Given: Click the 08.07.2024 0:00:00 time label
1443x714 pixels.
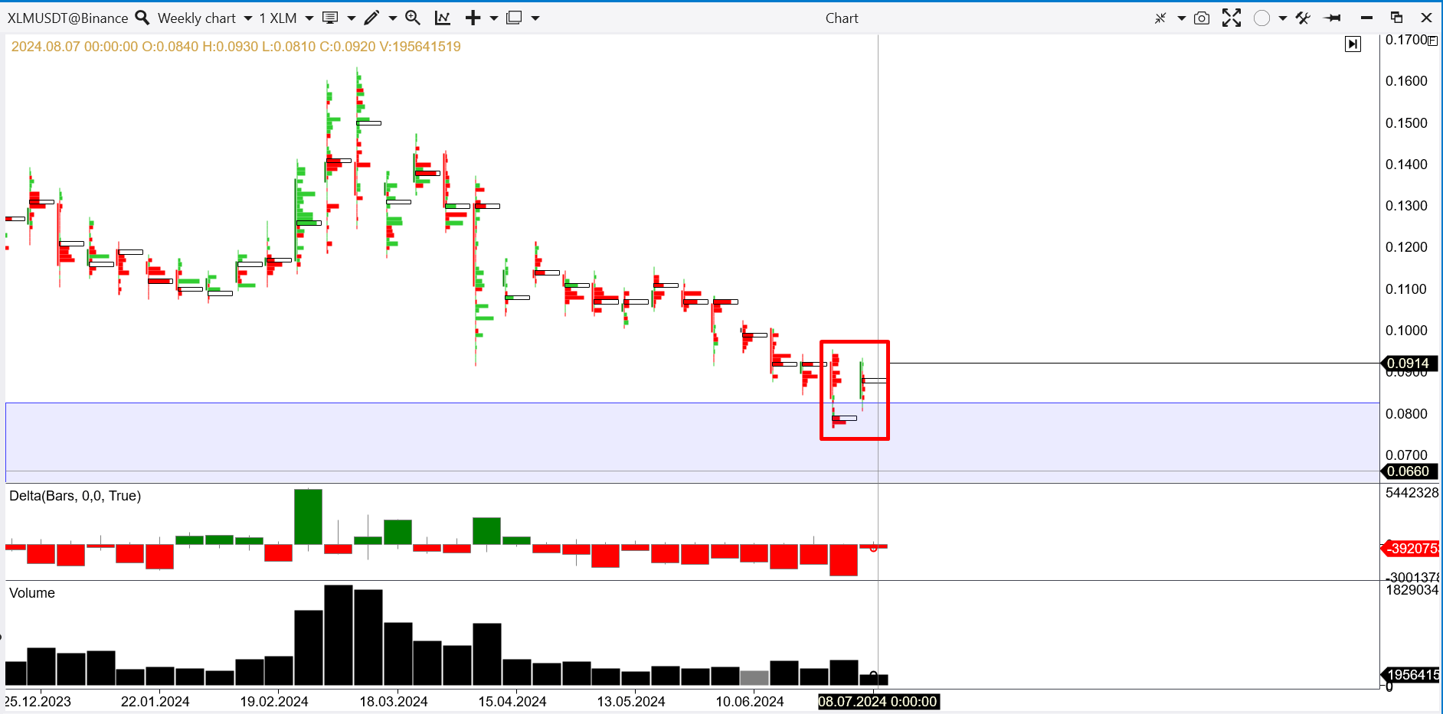Looking at the screenshot, I should coord(878,702).
